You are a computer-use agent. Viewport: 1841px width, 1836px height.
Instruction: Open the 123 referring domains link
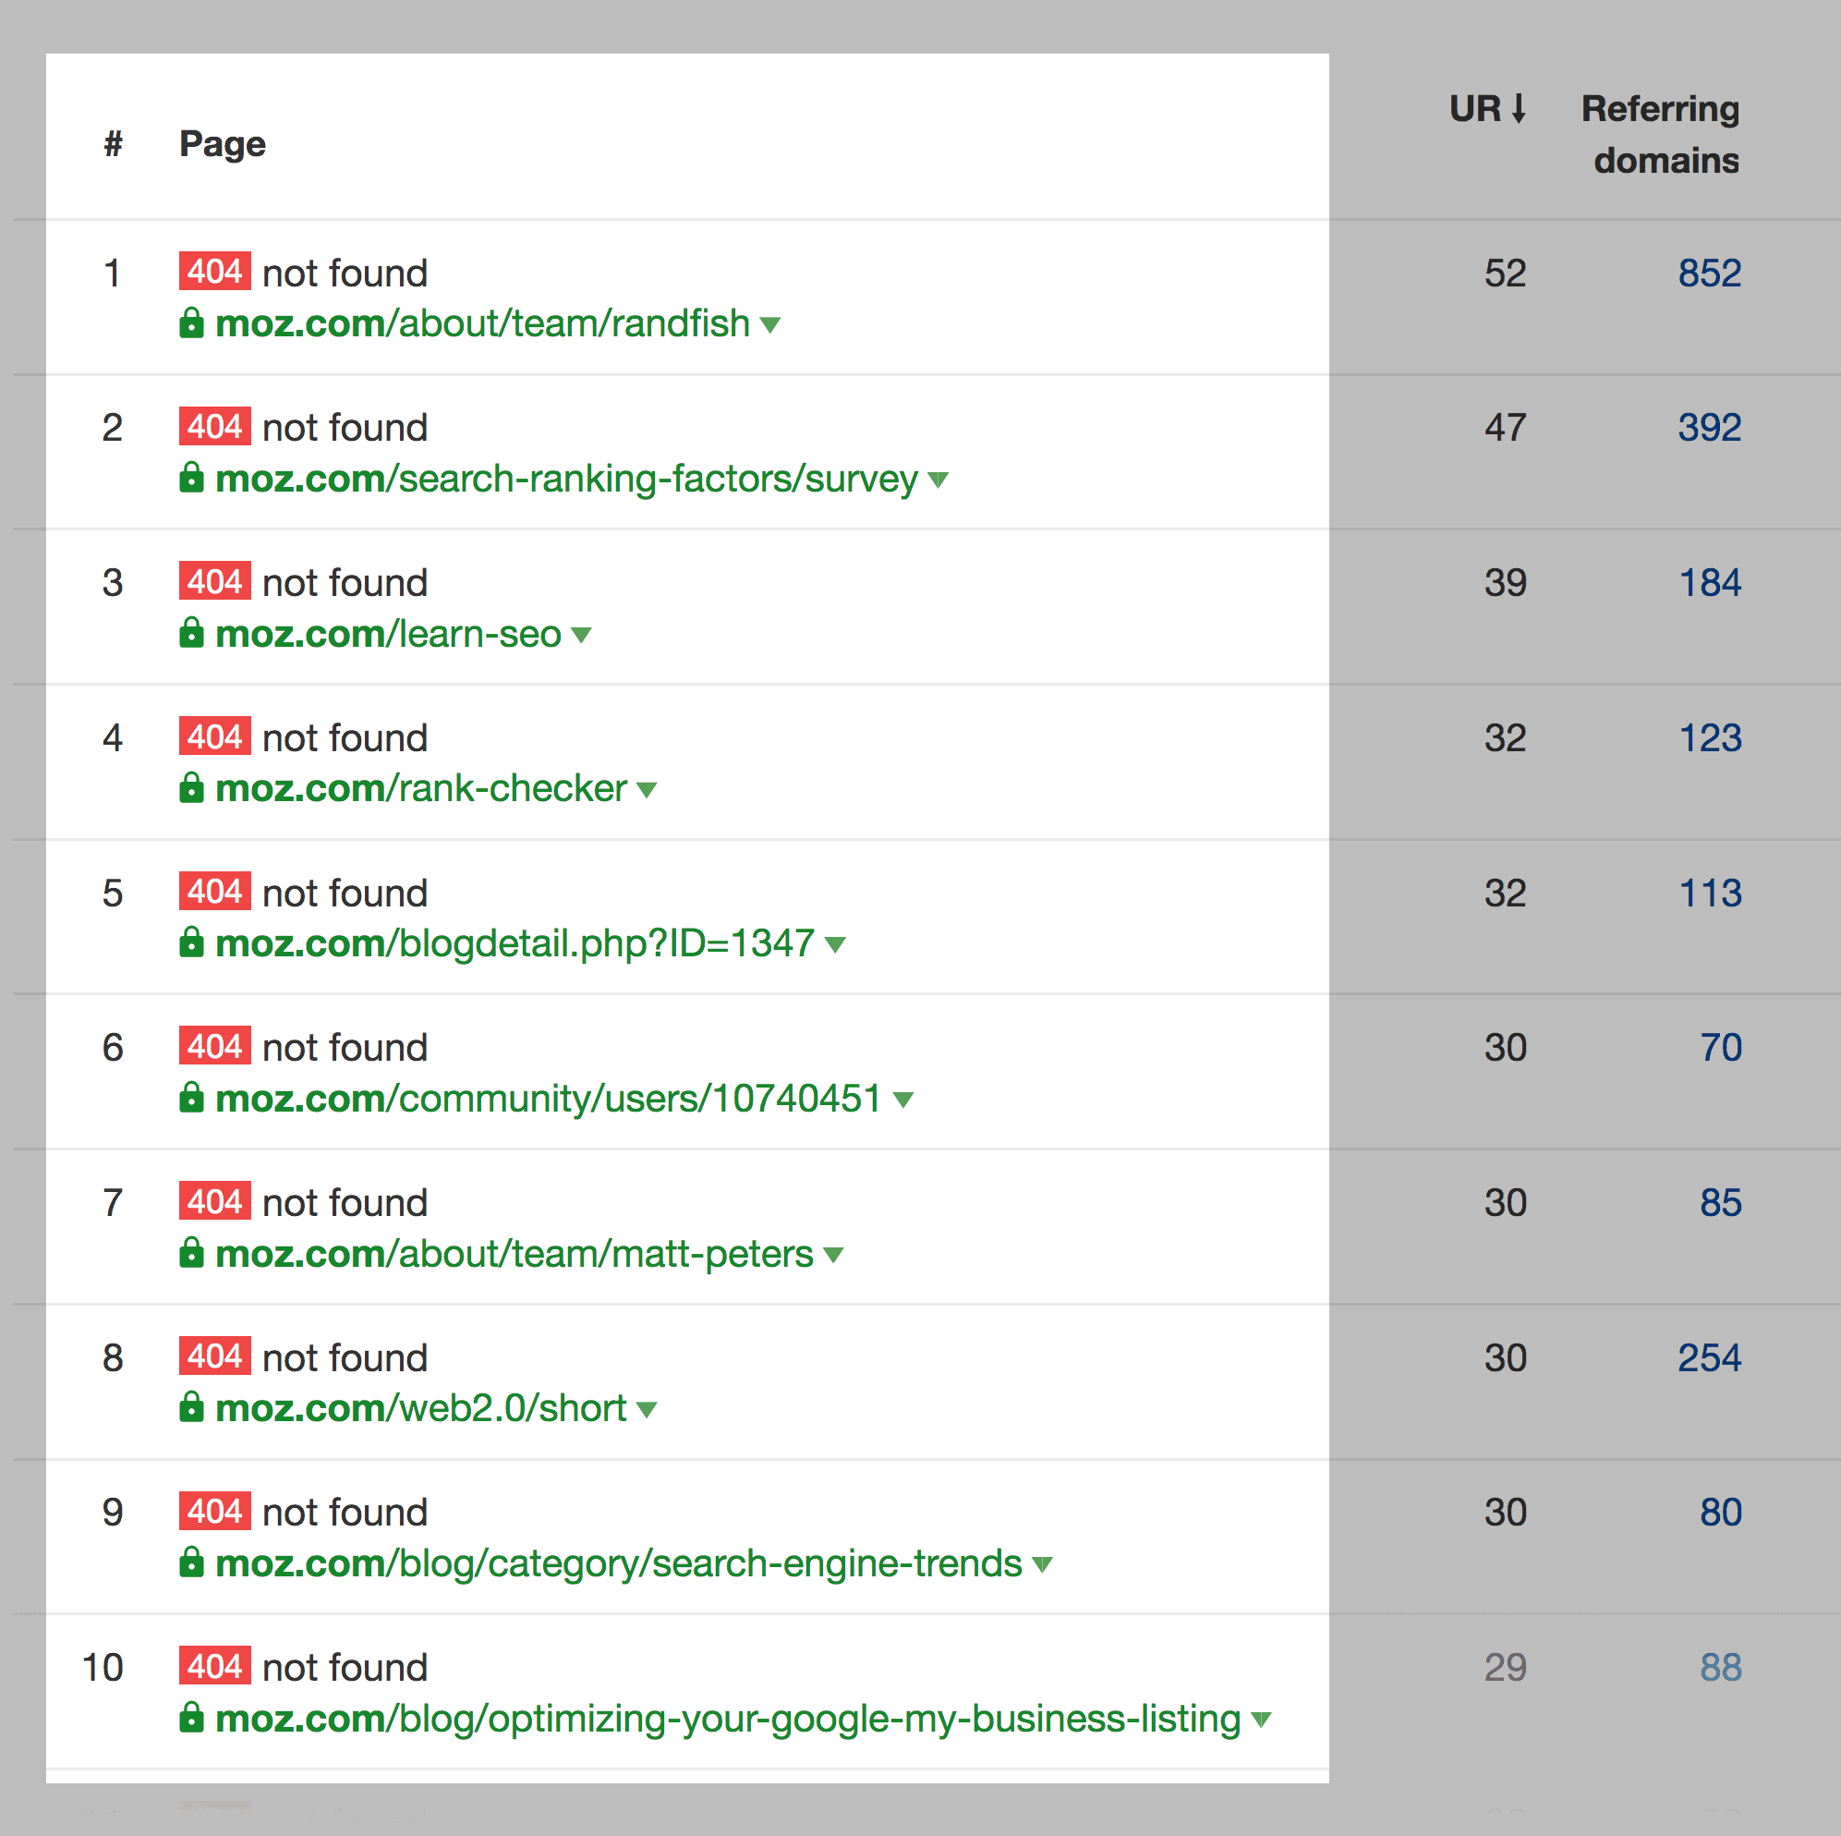point(1710,738)
